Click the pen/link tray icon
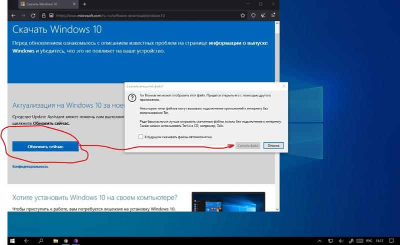The height and width of the screenshot is (245, 400). click(x=351, y=241)
